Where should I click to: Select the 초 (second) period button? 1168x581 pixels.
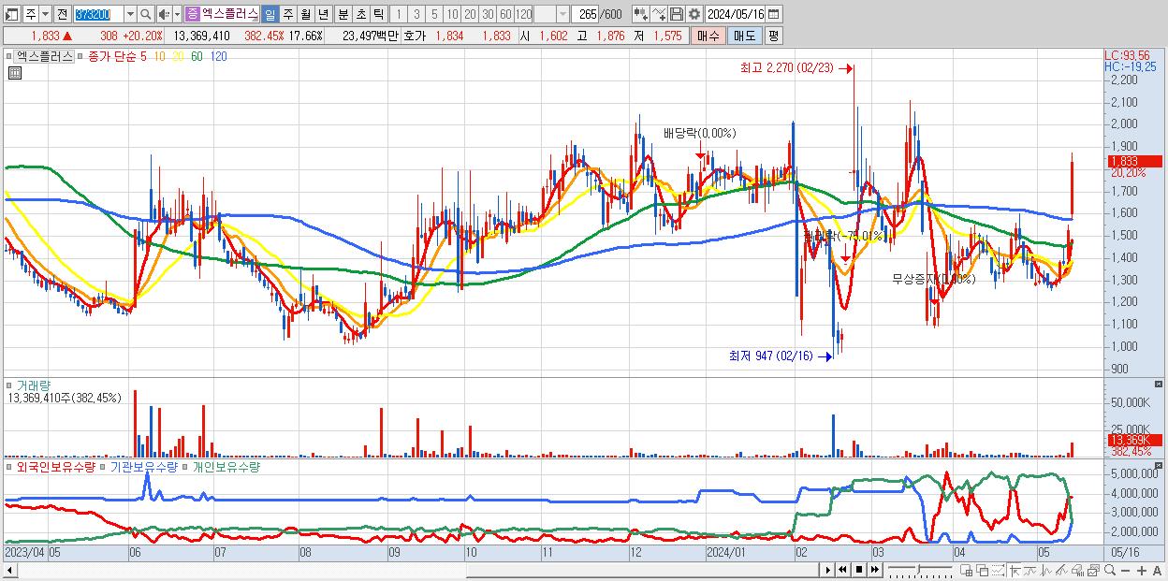point(360,14)
